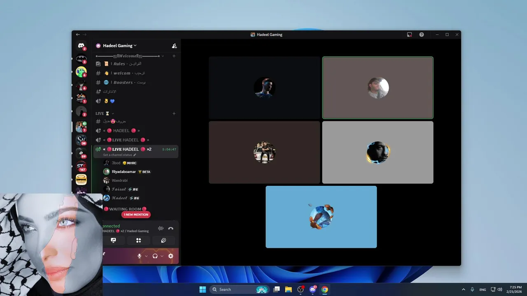
Task: Add a channel to the Welcome category
Action: click(x=174, y=56)
